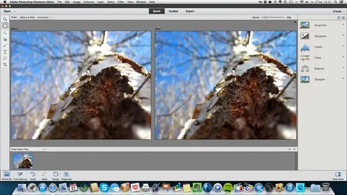347x195 pixels.
Task: Open the Layer menu
Action: tap(101, 2)
